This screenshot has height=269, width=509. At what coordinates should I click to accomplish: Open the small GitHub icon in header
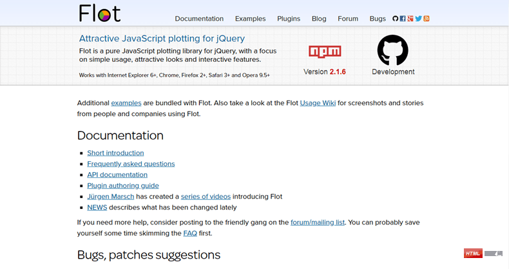[x=396, y=19]
